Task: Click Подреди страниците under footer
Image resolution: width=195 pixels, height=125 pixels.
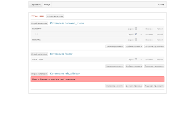Action: tap(154, 66)
